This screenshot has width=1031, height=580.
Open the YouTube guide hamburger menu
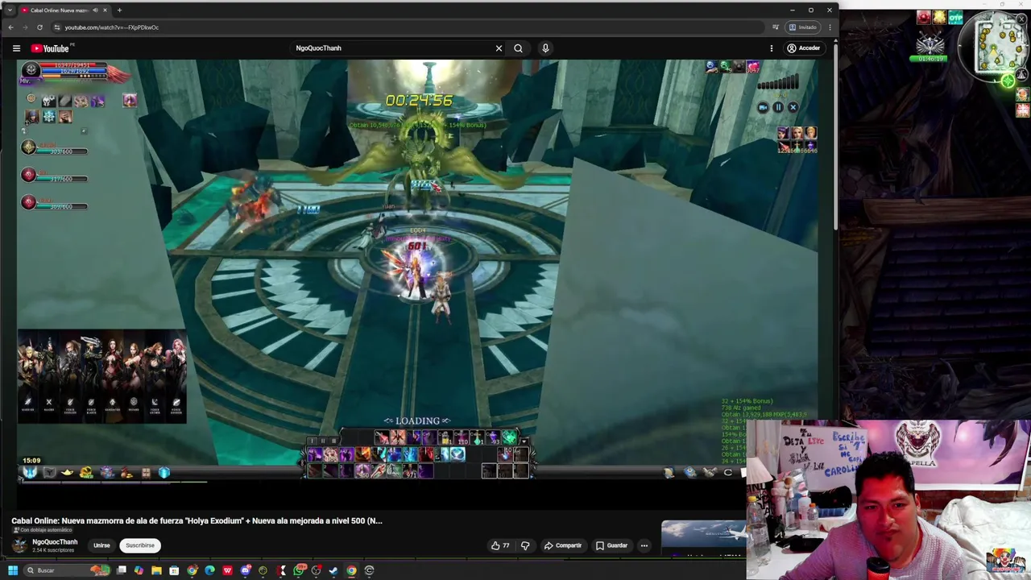point(16,48)
